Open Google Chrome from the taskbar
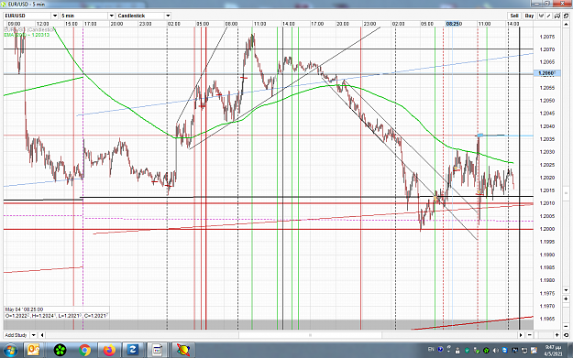Screen dimensions: 573x358 point(84,351)
